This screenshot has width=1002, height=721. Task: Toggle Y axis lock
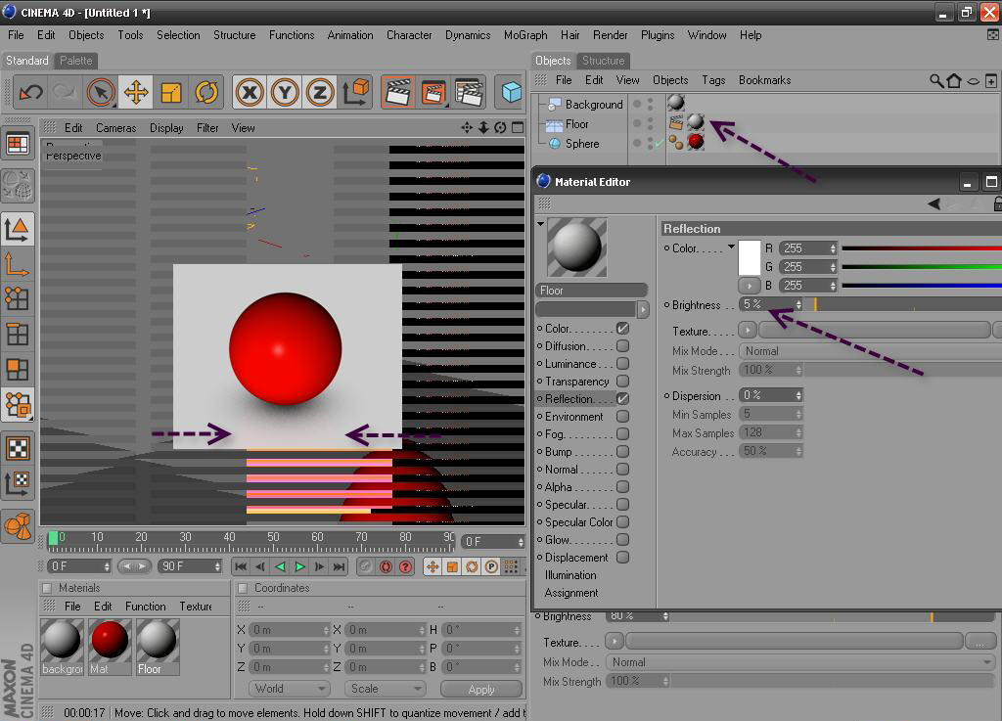tap(285, 93)
